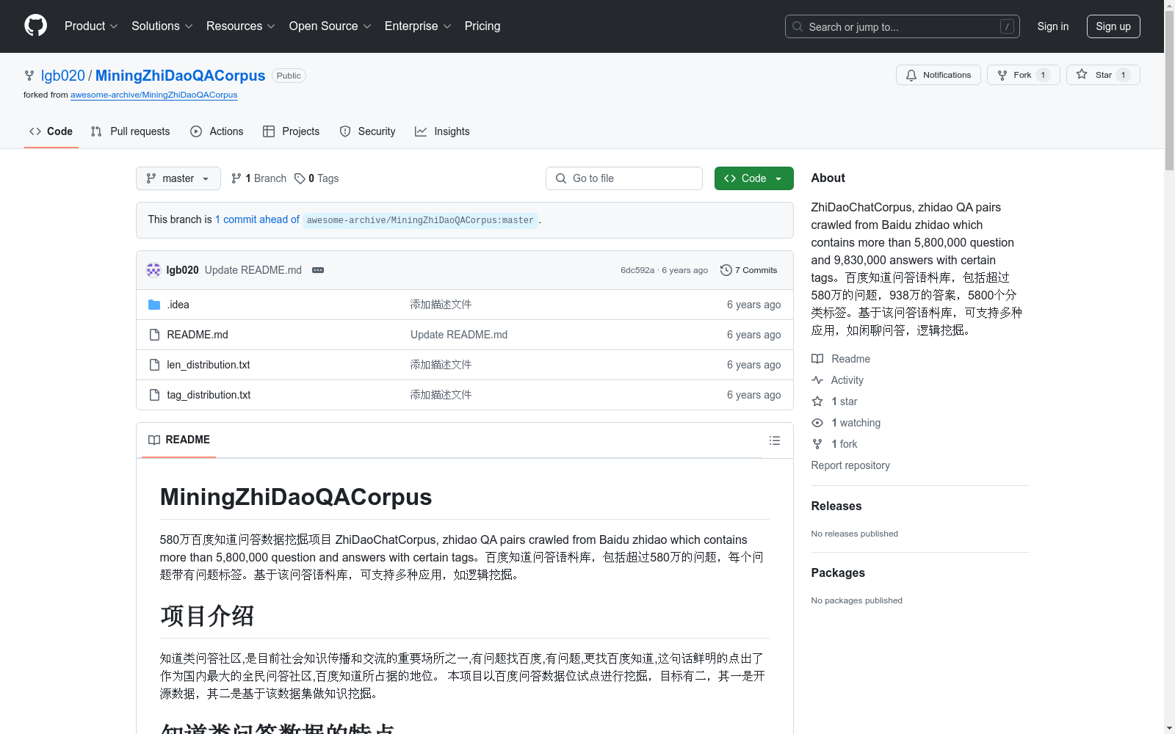Open commit hash 6dc592a
The image size is (1175, 734).
click(637, 270)
